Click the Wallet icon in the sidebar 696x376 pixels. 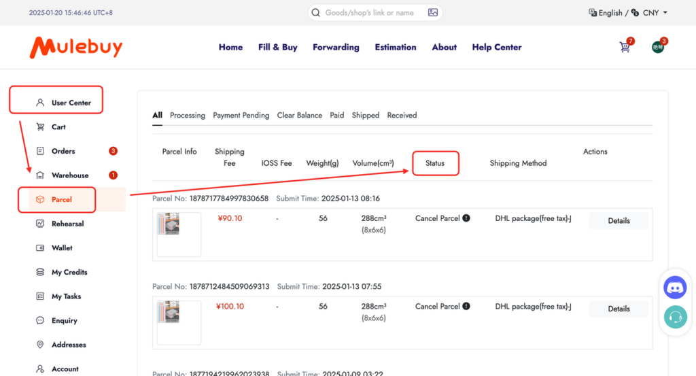coord(40,247)
